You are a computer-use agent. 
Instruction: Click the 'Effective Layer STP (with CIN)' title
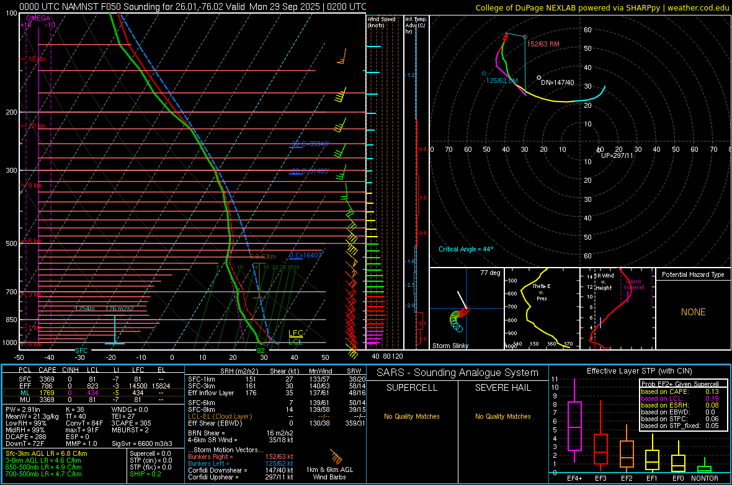point(639,371)
